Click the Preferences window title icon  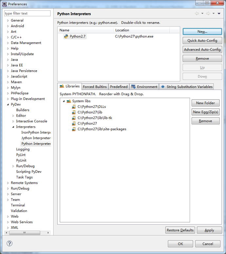(x=5, y=4)
